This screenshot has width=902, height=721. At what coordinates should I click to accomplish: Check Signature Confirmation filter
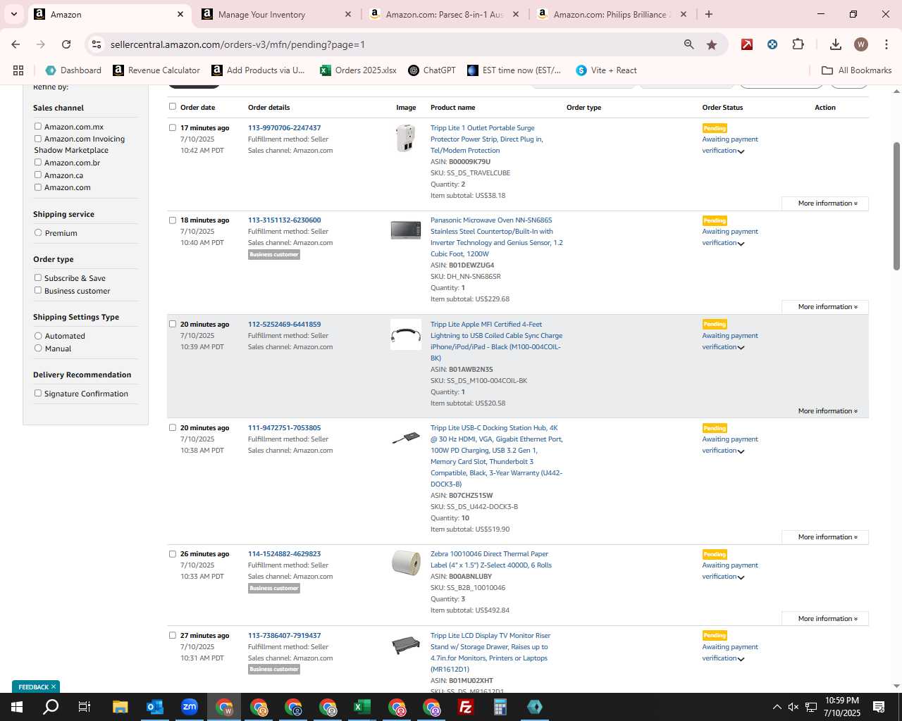pyautogui.click(x=38, y=393)
